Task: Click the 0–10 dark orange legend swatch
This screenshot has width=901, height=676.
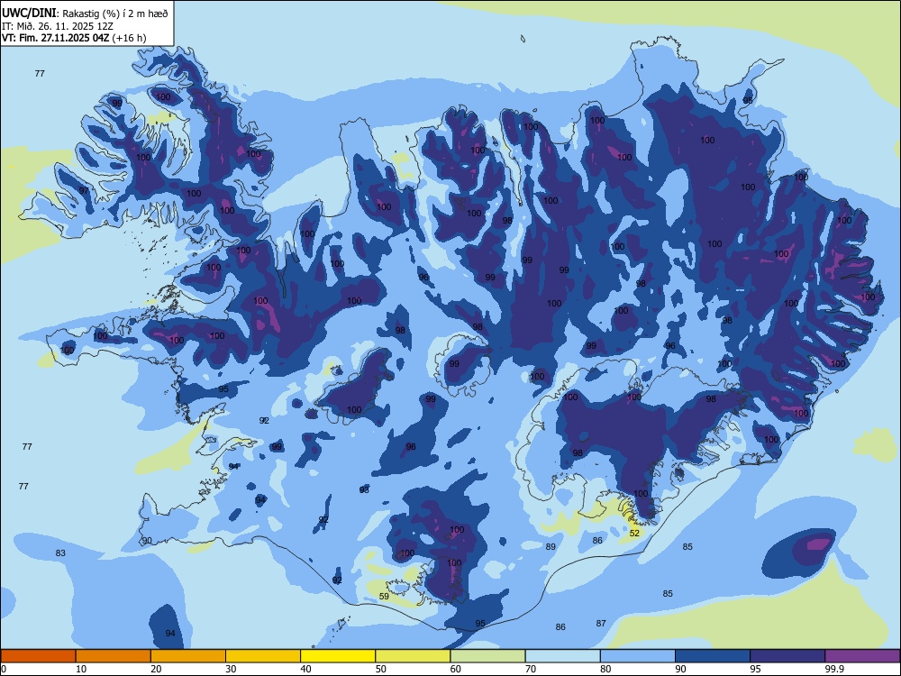Action: (x=38, y=656)
